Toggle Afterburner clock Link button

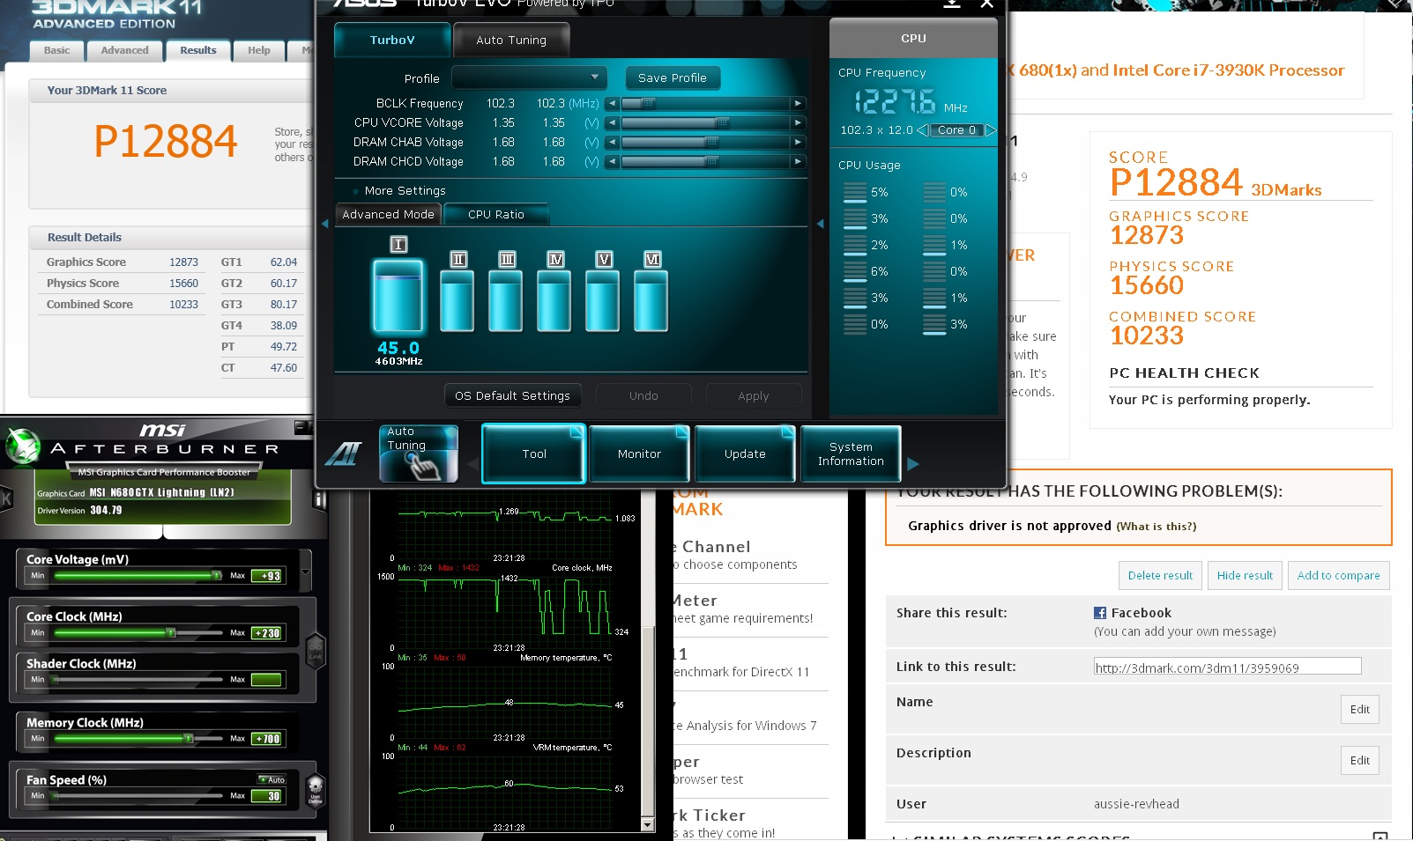point(316,651)
